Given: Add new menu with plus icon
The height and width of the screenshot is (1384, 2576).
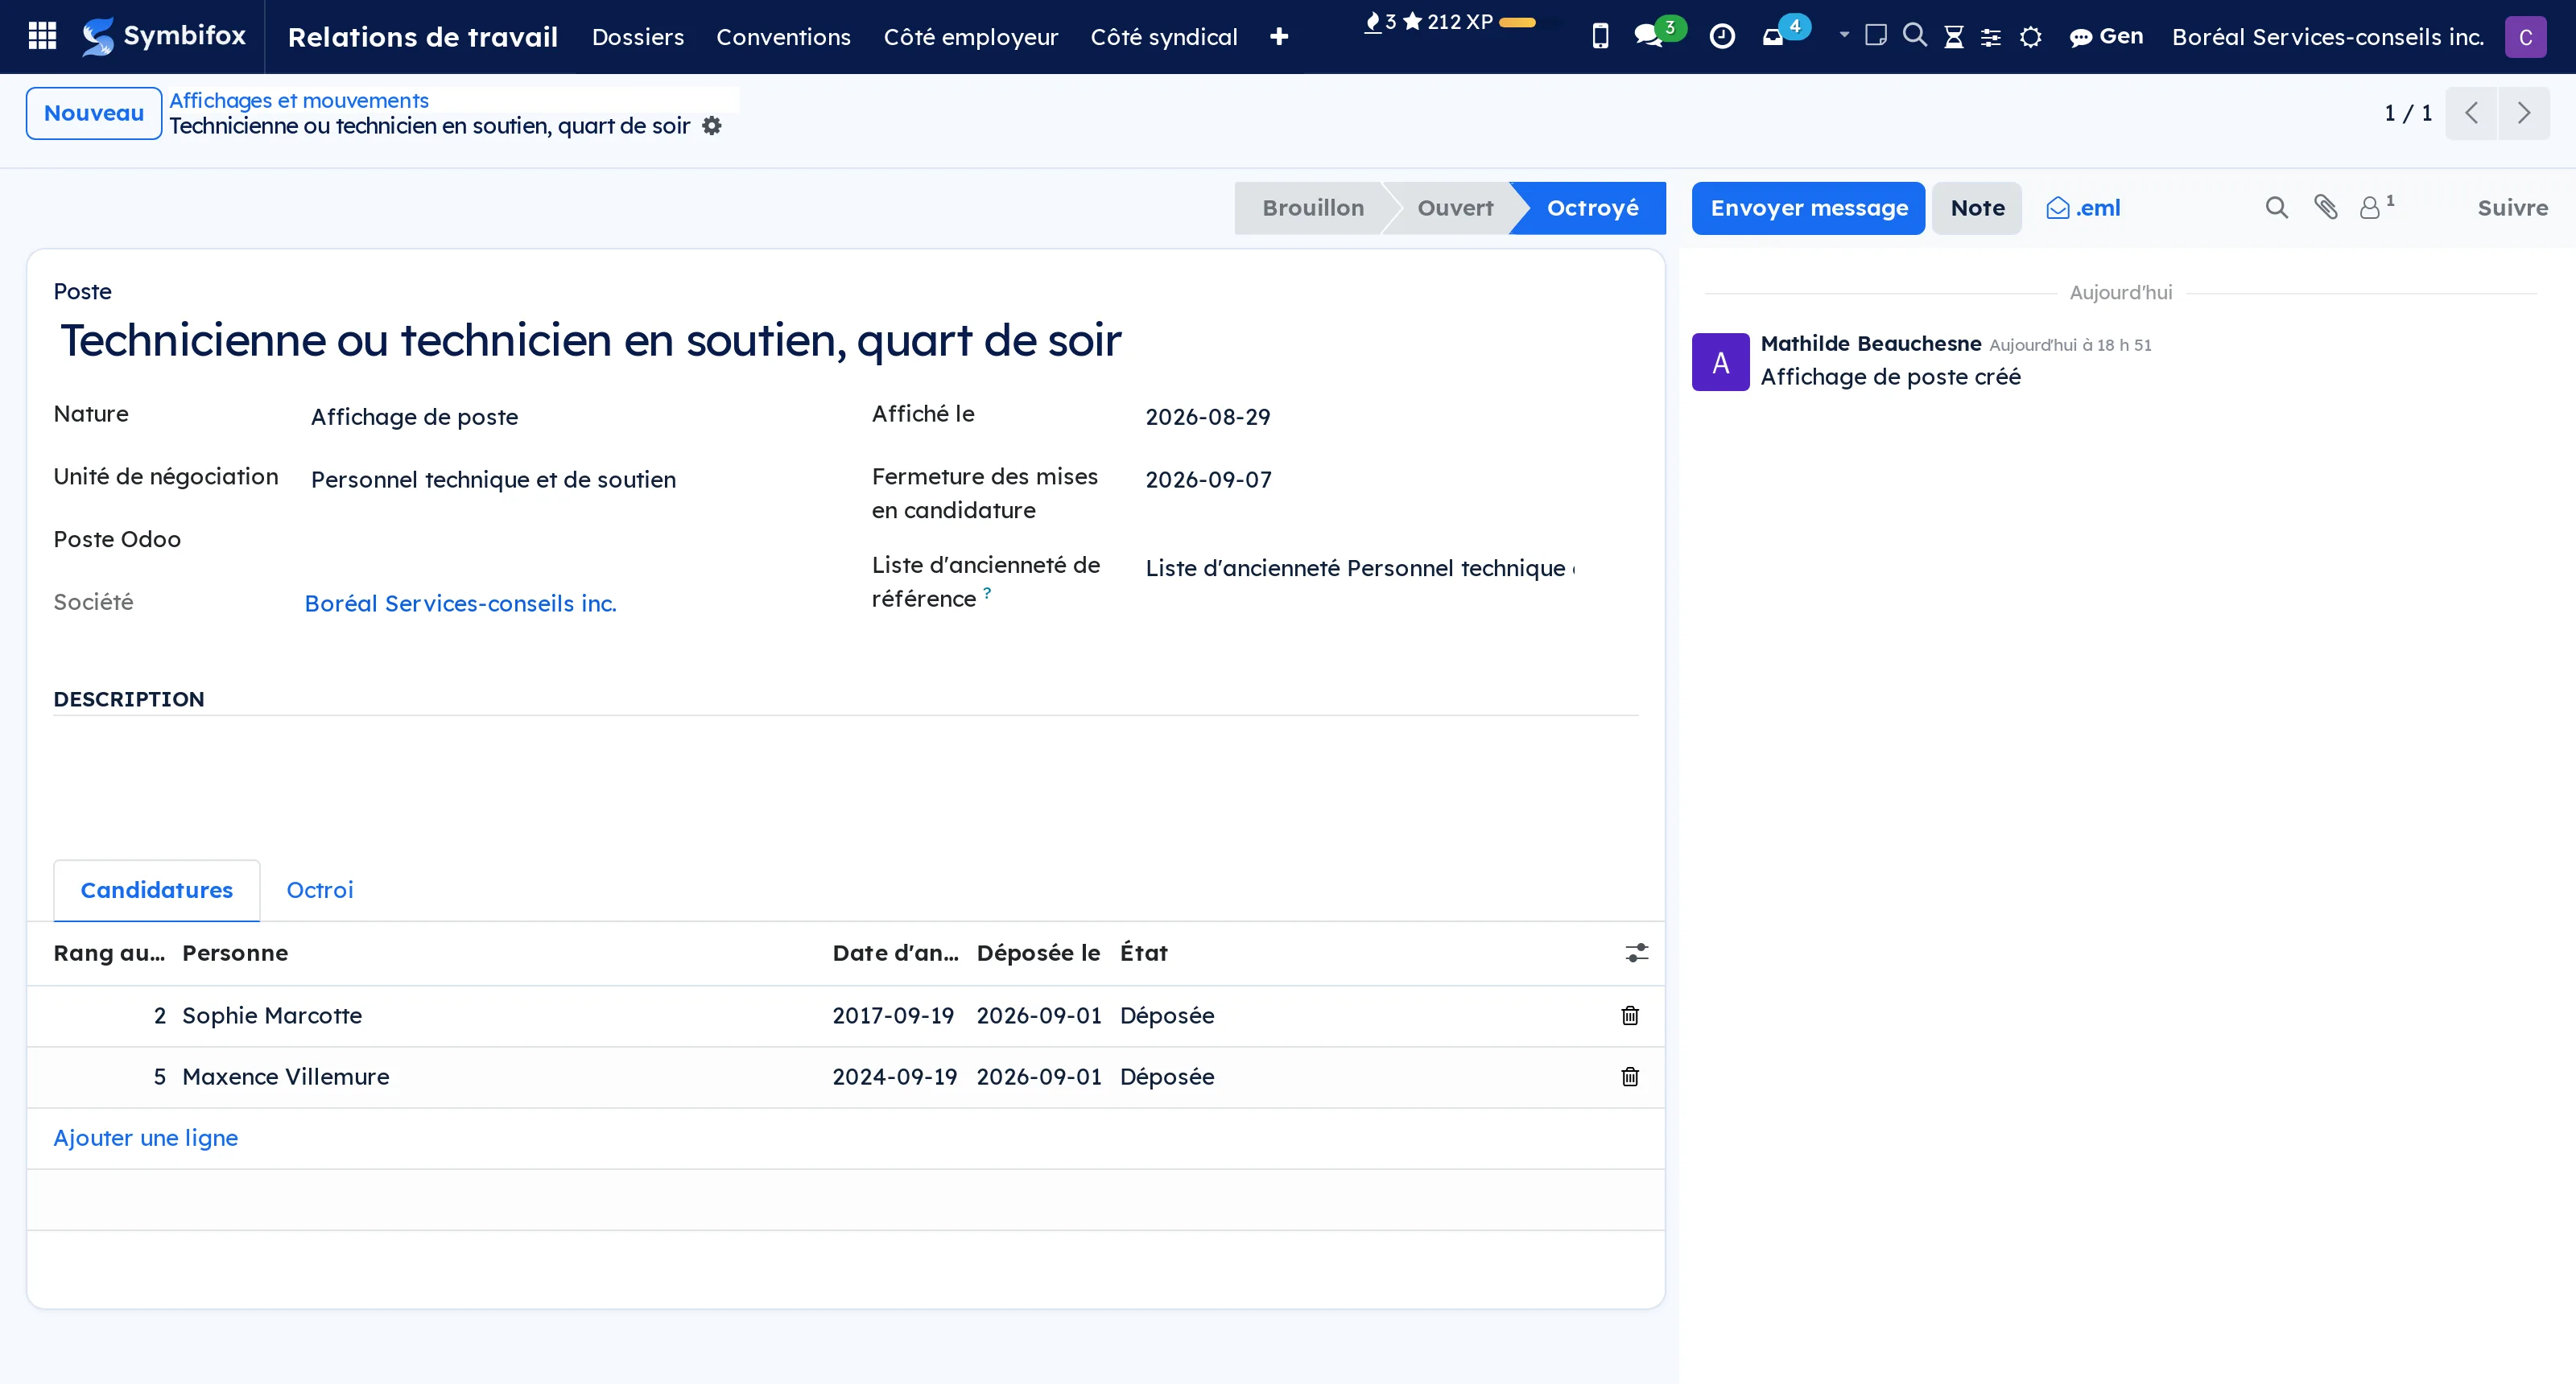Looking at the screenshot, I should coord(1279,37).
